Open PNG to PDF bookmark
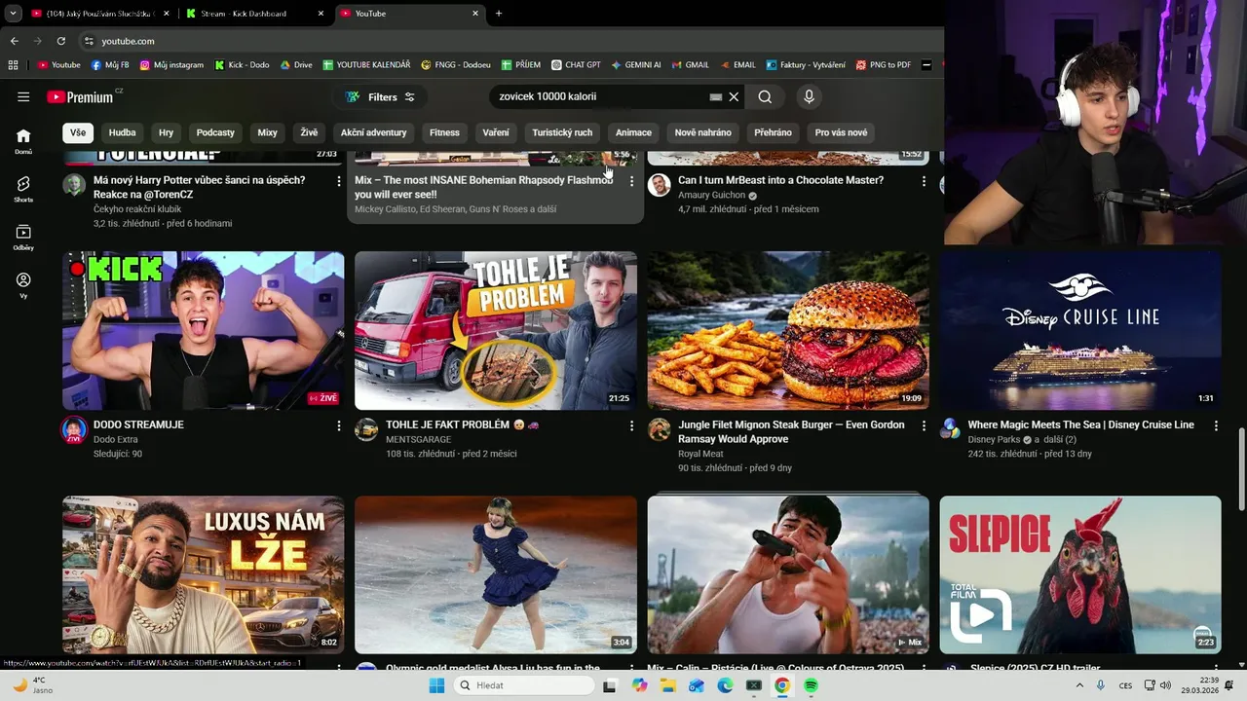Viewport: 1247px width, 701px height. 884,65
